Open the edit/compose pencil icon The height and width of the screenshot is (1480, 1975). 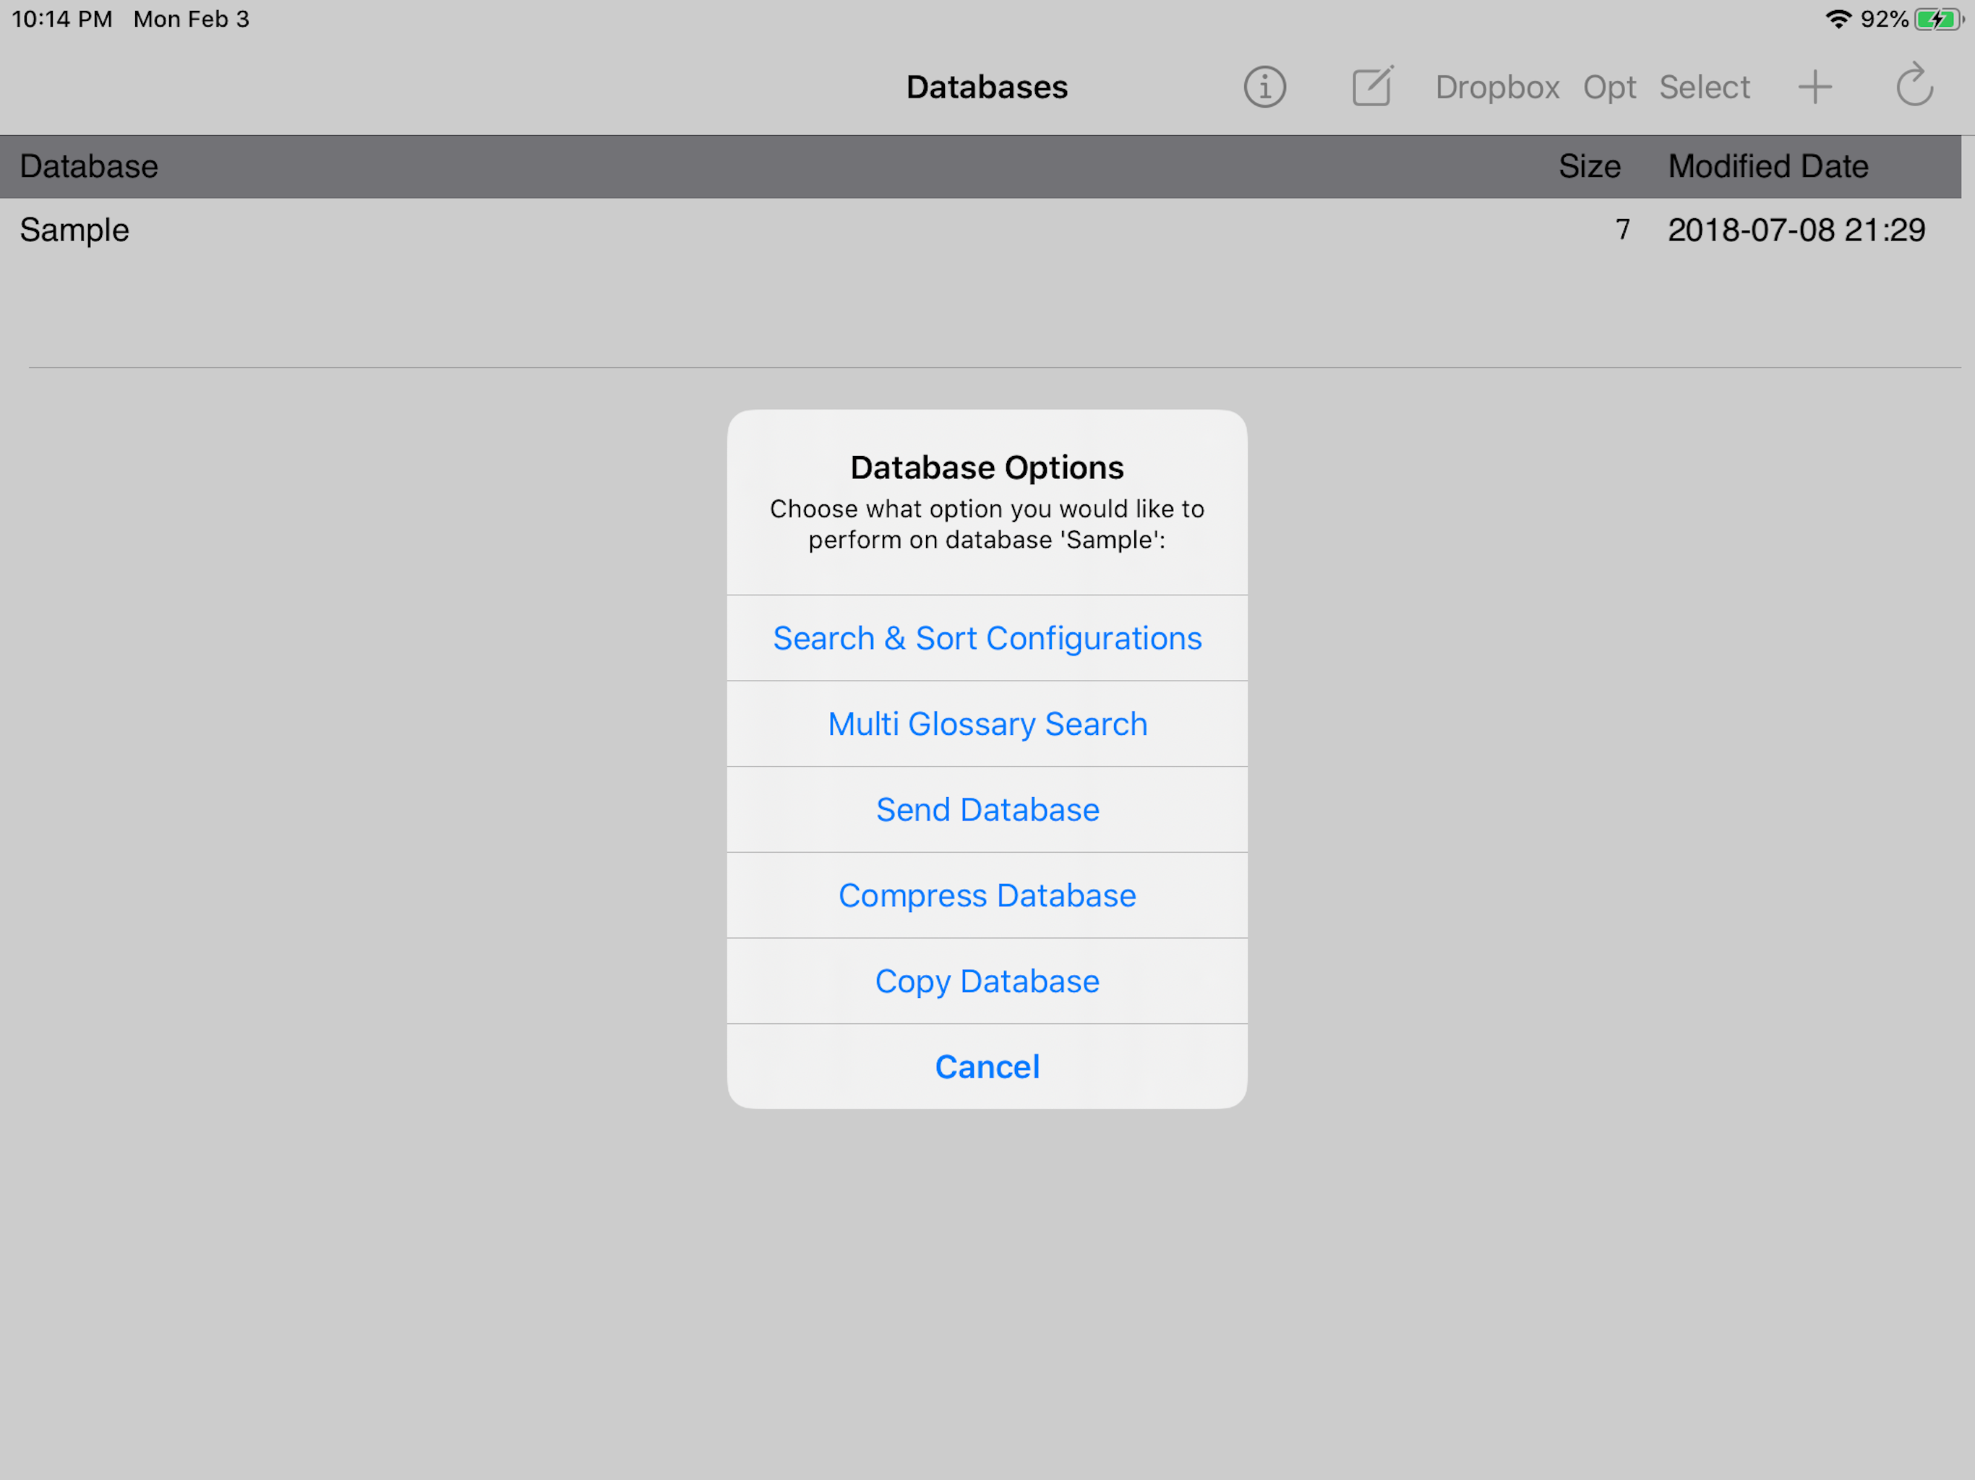(1372, 86)
